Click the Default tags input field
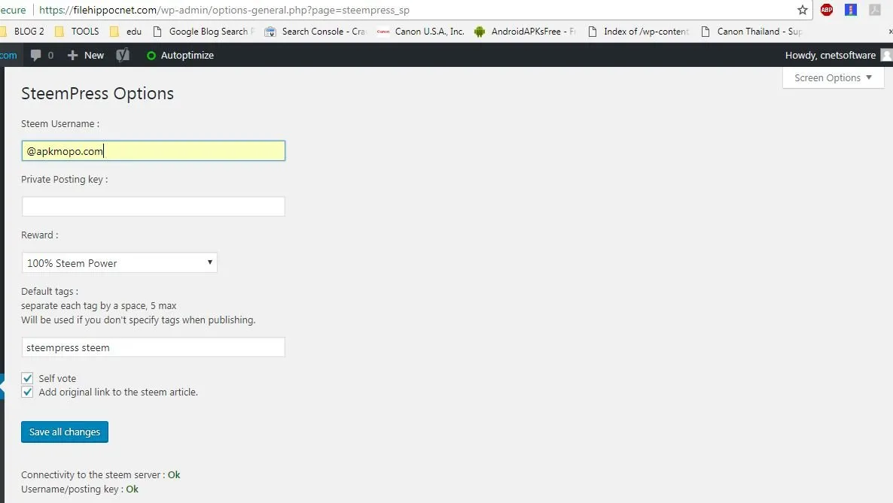Image resolution: width=893 pixels, height=503 pixels. tap(153, 347)
